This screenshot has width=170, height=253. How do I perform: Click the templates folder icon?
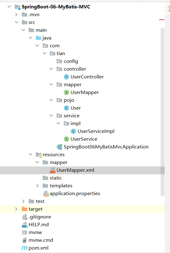click(45, 186)
